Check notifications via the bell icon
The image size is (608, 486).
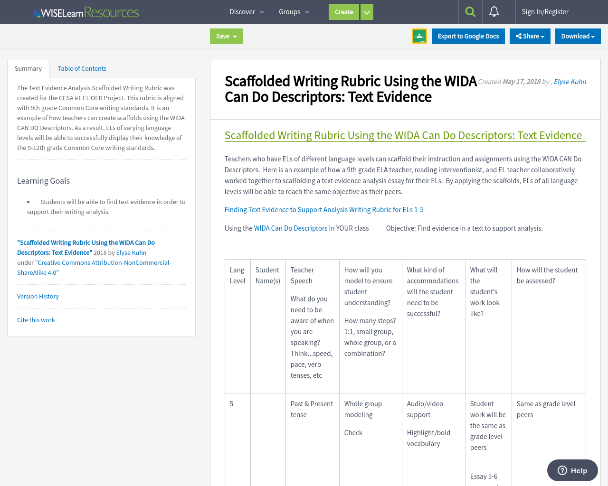(494, 11)
